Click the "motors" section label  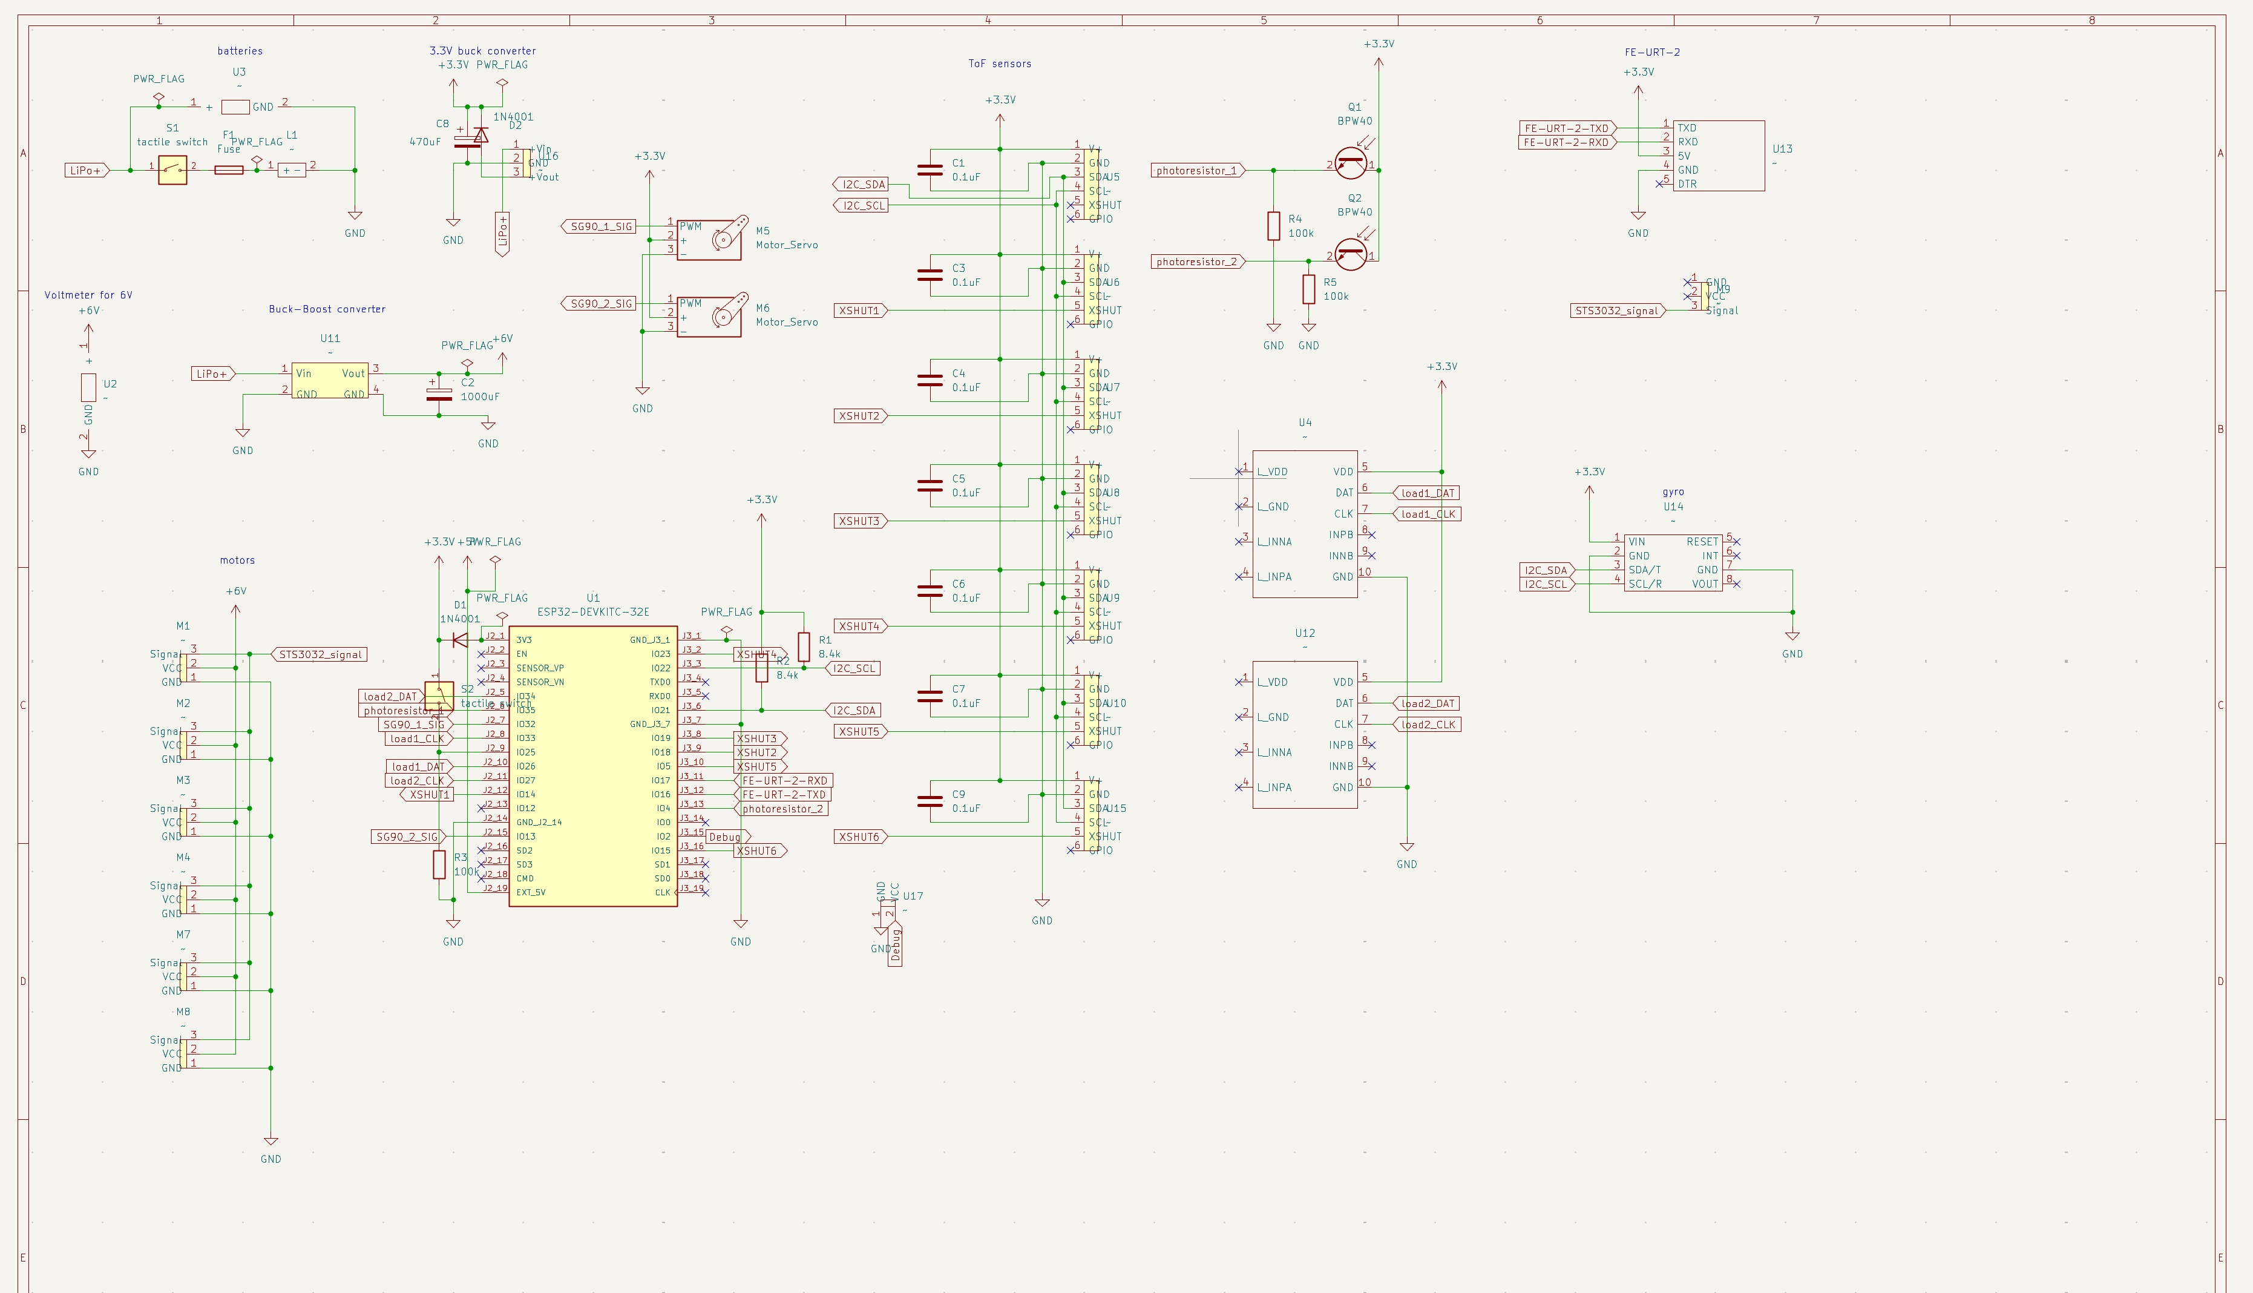[237, 561]
